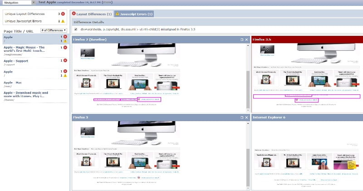Click the Difference Details heading

tap(88, 22)
